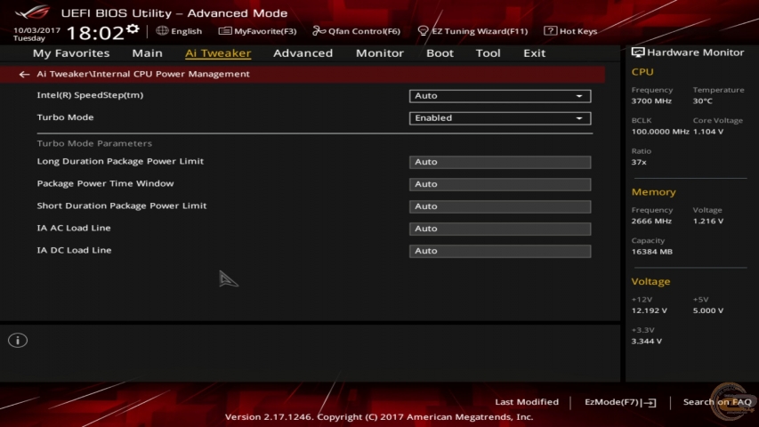The height and width of the screenshot is (427, 759).
Task: Start EZ Tuning Wizard(F11)
Action: click(x=472, y=31)
